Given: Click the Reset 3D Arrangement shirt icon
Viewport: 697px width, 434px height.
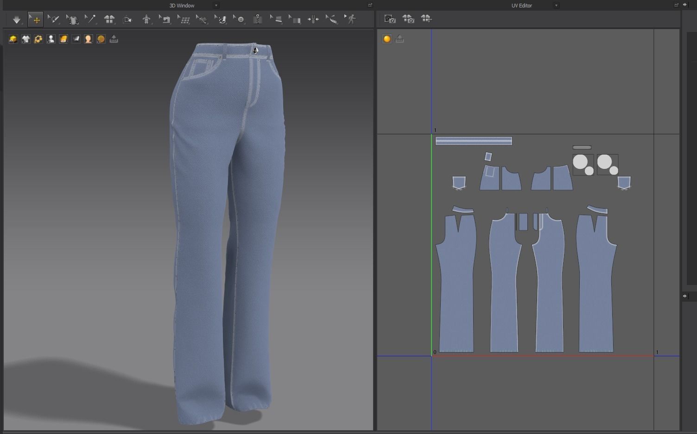Looking at the screenshot, I should coord(109,19).
